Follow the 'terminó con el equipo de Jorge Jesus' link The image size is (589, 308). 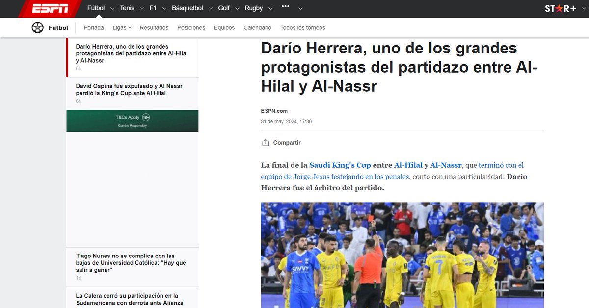(392, 171)
